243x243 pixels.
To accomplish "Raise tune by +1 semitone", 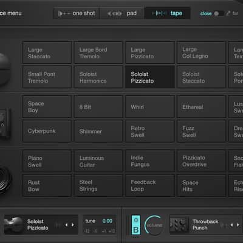I will tap(104, 231).
